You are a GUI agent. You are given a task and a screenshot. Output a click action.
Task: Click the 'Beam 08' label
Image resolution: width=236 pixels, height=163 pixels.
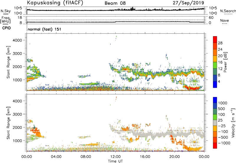point(115,3)
